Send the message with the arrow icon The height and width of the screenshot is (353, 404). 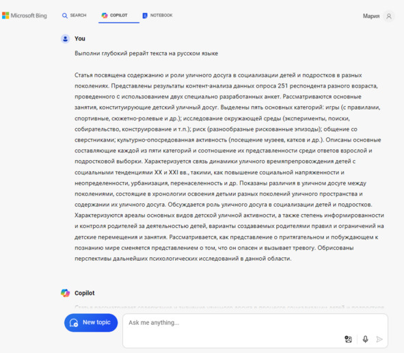tap(379, 339)
